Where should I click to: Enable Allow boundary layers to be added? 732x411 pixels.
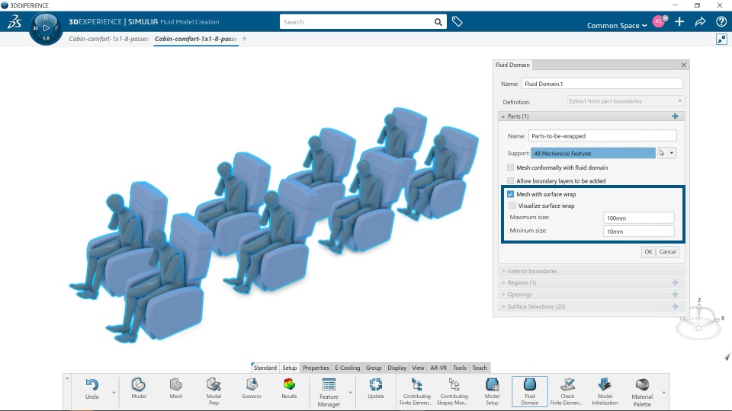[x=510, y=181]
